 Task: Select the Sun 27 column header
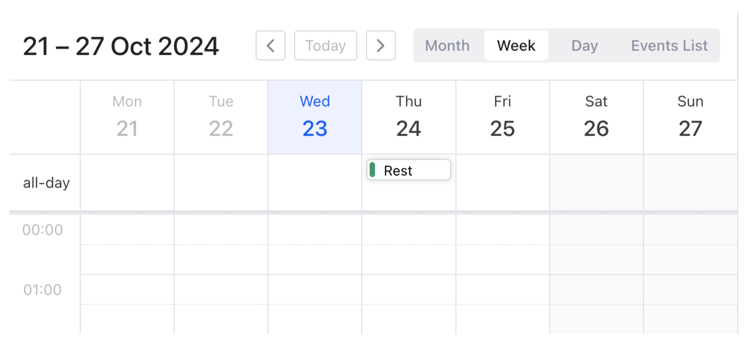690,117
